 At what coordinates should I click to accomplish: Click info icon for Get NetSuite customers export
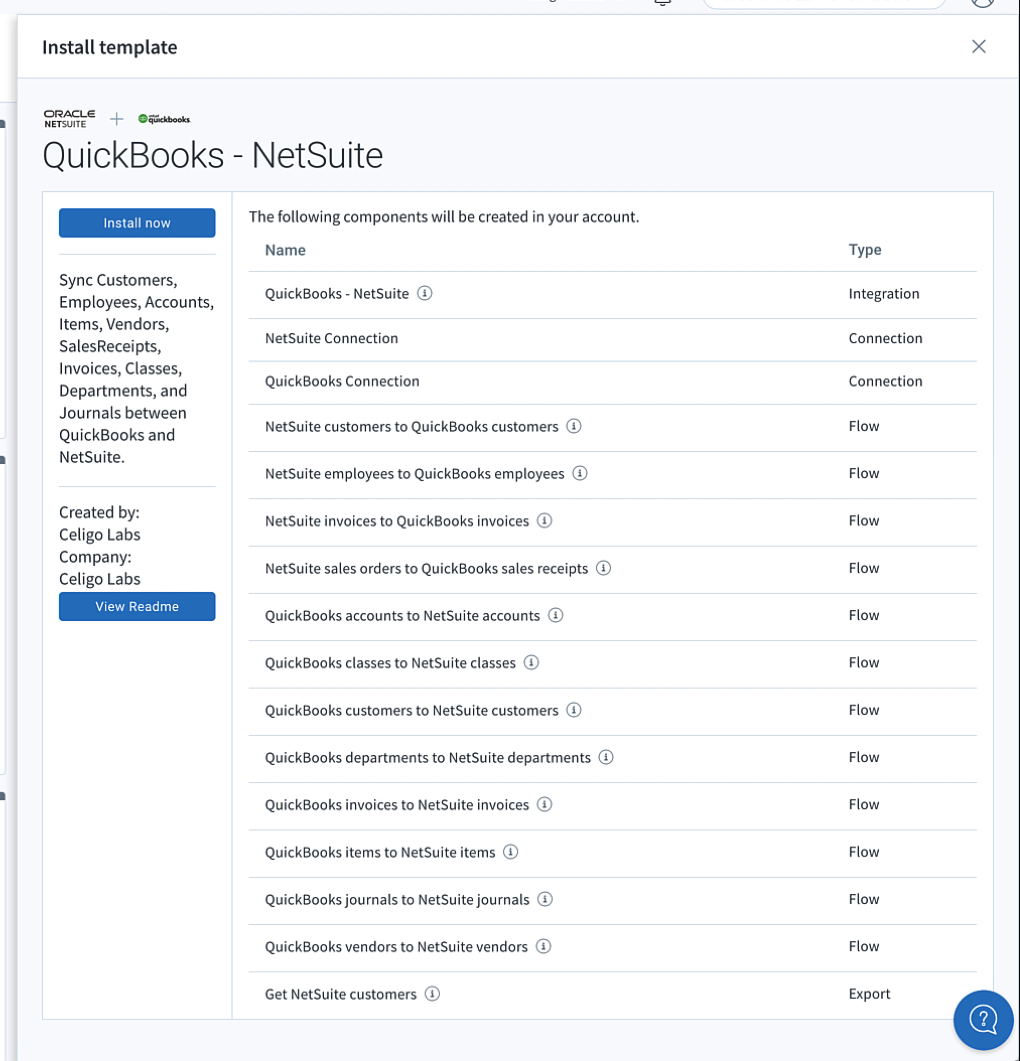432,994
